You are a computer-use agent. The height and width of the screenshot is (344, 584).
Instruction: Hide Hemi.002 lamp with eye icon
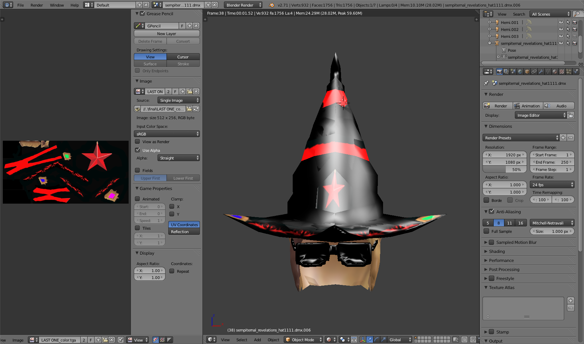(561, 30)
